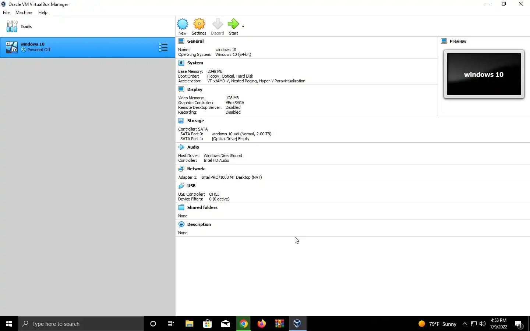Viewport: 530px width, 331px height.
Task: Open the volume speaker tray icon
Action: pos(483,324)
